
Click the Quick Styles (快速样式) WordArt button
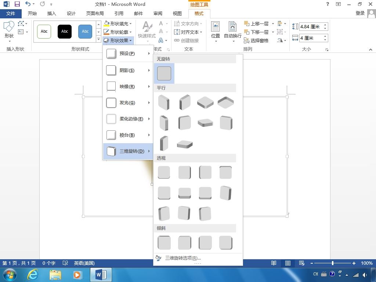[147, 32]
